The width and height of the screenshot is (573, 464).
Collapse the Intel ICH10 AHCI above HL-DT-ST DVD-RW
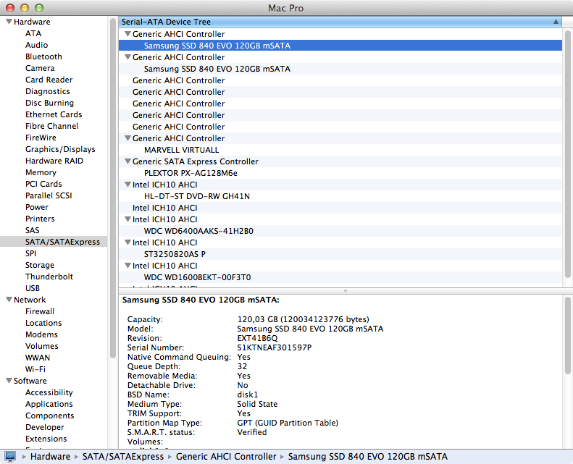pyautogui.click(x=127, y=185)
